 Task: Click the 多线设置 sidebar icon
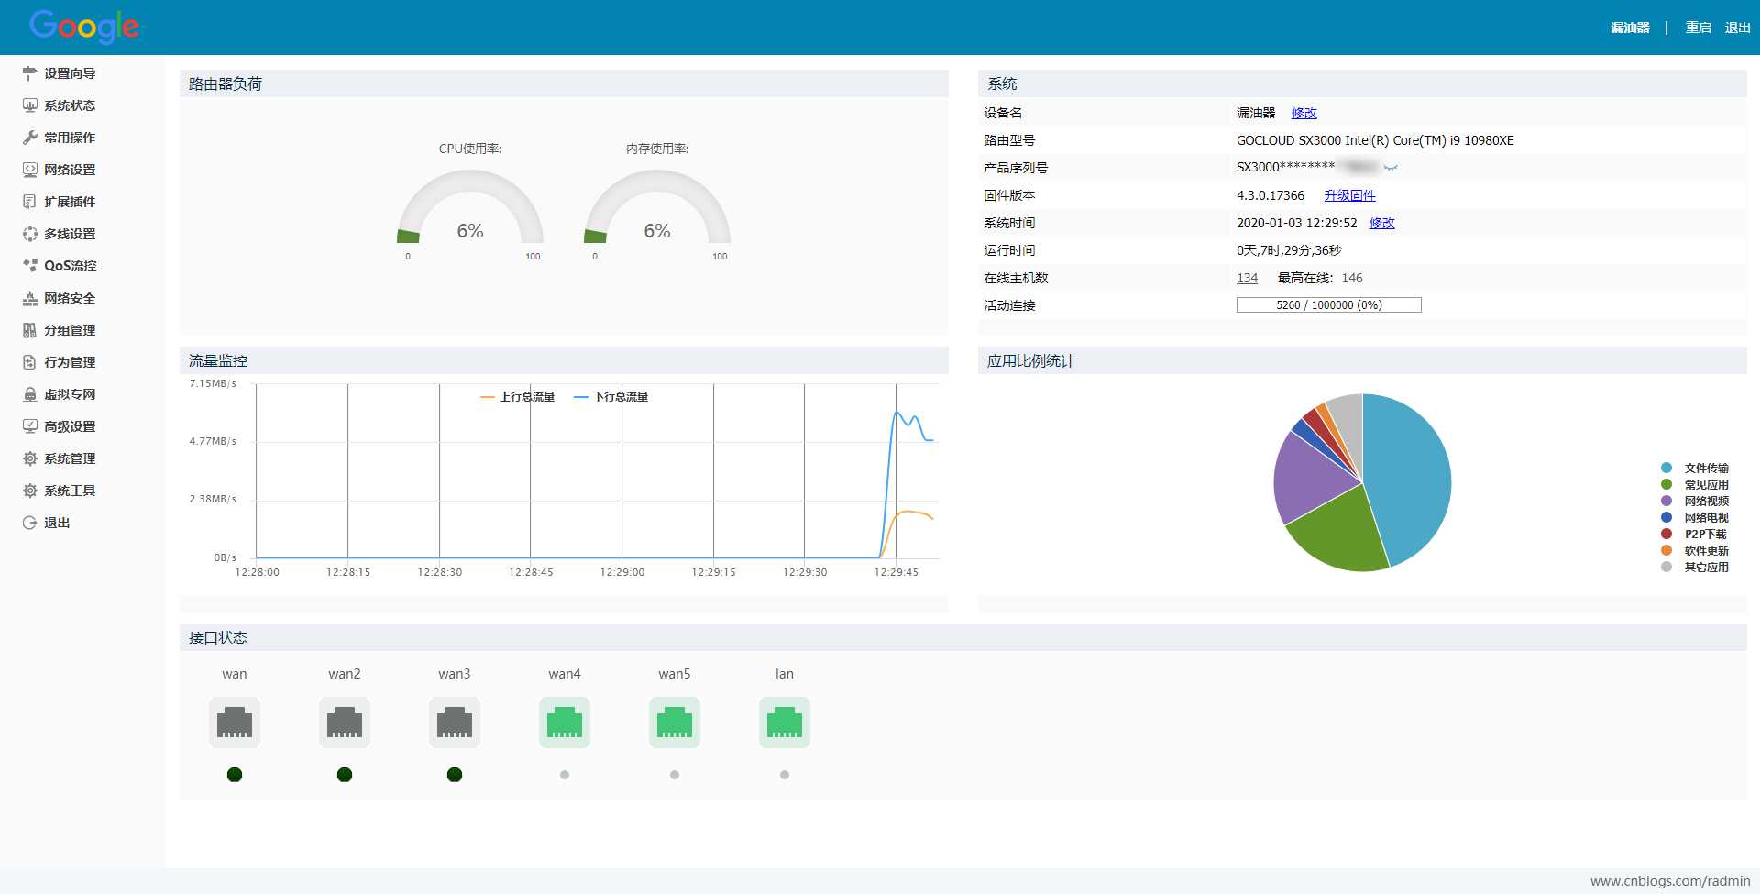[29, 234]
